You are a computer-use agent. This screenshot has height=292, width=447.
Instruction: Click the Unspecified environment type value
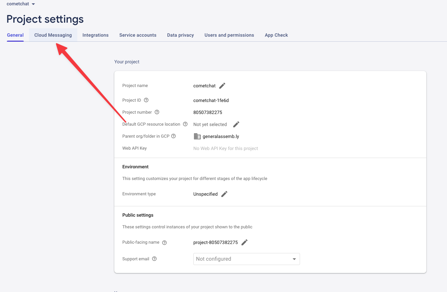205,194
